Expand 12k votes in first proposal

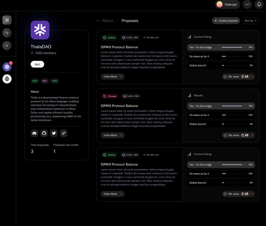pos(238,77)
